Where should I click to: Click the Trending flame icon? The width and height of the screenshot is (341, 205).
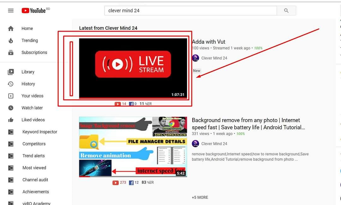point(11,40)
